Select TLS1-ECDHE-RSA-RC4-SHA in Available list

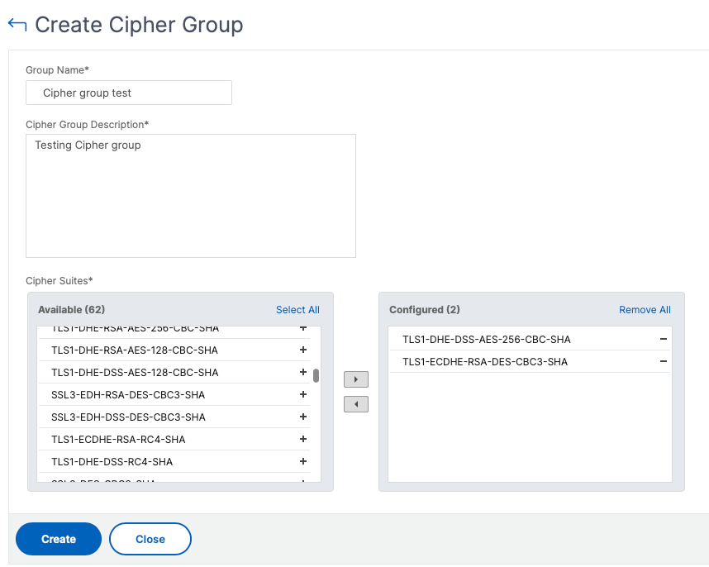[174, 439]
